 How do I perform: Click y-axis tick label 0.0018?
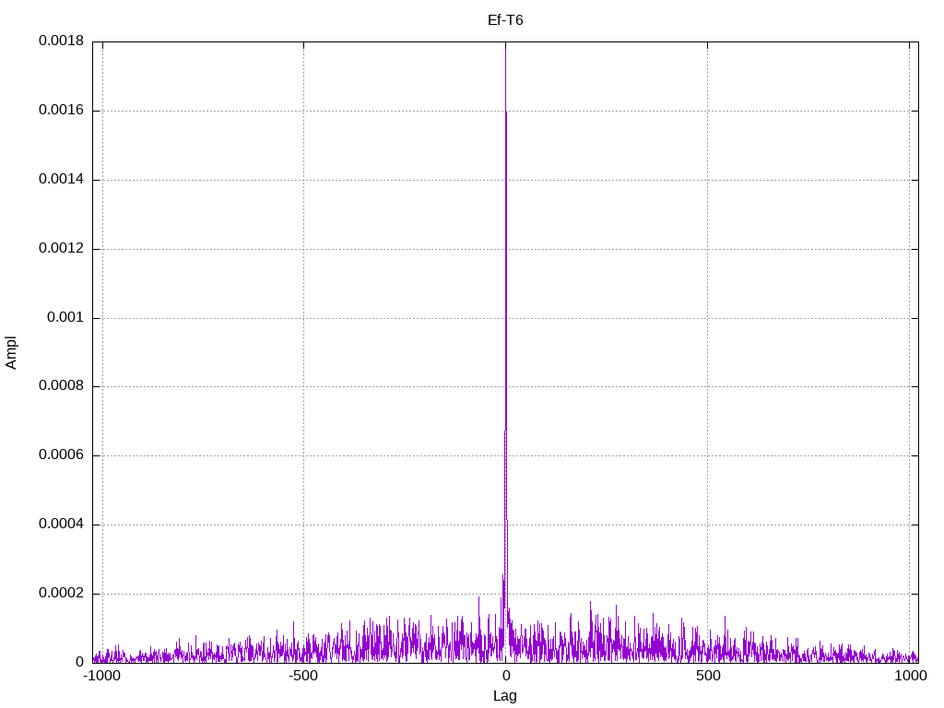click(x=62, y=41)
